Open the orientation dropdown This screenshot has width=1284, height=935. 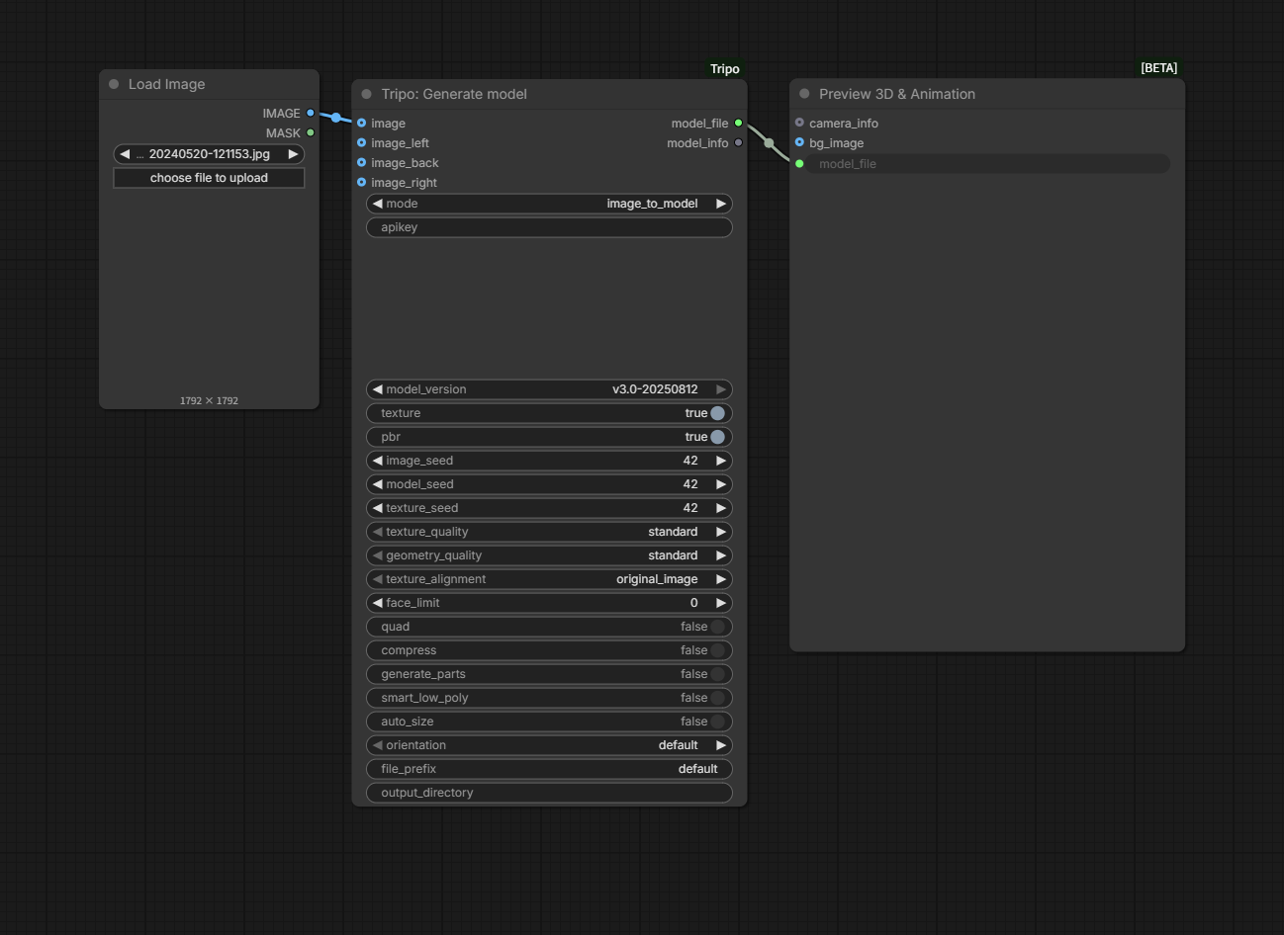pos(549,745)
